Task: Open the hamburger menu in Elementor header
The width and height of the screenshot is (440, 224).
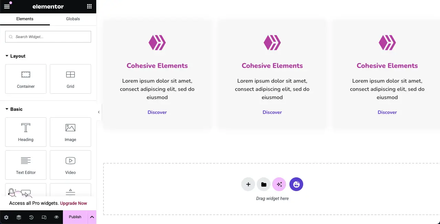Action: 7,6
